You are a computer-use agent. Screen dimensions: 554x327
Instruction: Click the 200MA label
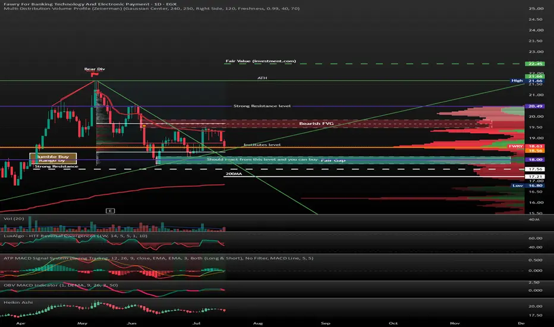[234, 174]
